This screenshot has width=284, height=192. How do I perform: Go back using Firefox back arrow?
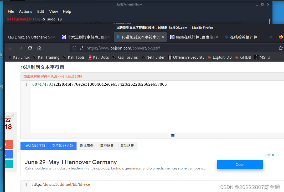point(11,48)
